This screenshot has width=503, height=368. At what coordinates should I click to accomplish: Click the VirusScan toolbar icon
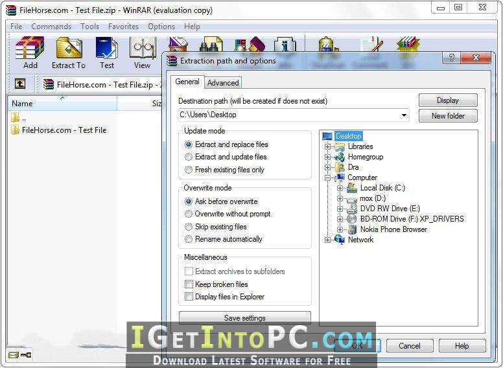coord(328,44)
